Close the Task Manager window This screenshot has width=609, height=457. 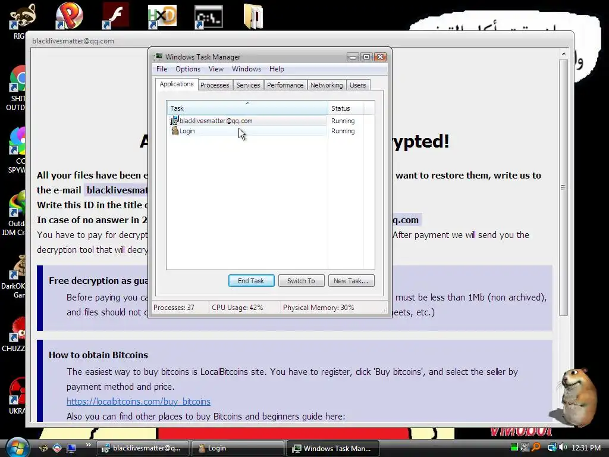380,57
